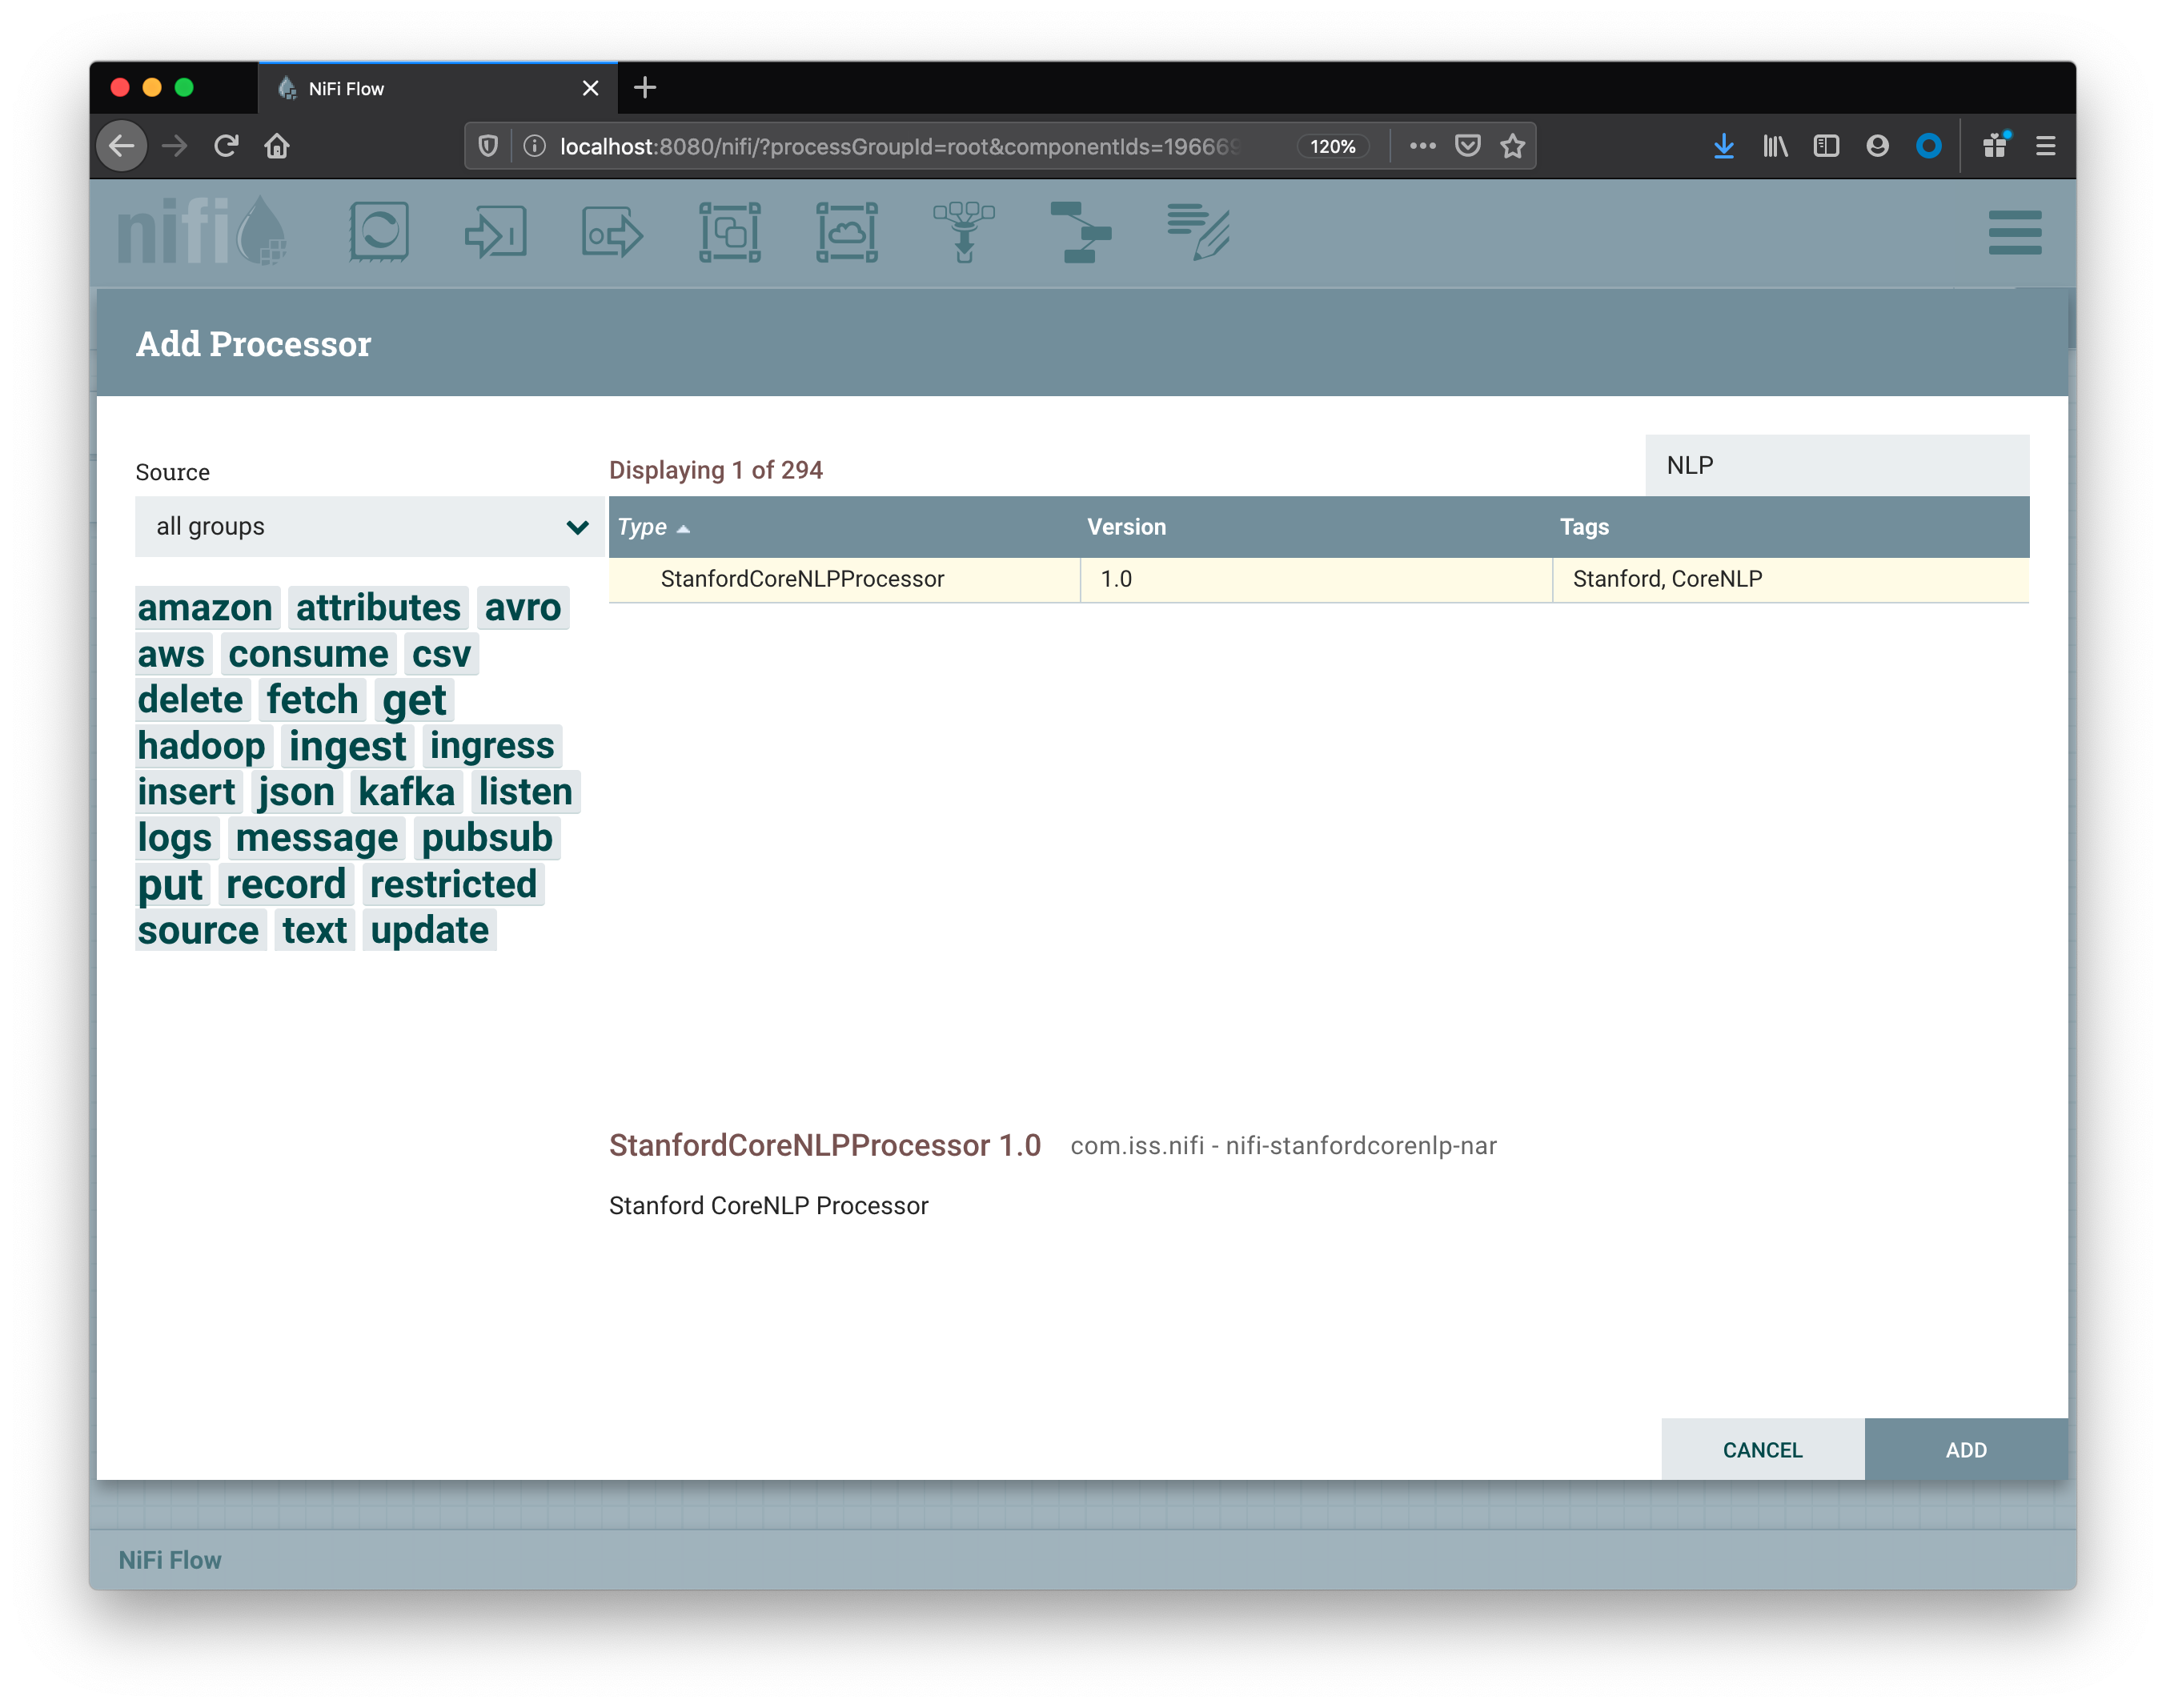Image resolution: width=2166 pixels, height=1708 pixels.
Task: Open the NiFi global hamburger menu
Action: pyautogui.click(x=2014, y=232)
